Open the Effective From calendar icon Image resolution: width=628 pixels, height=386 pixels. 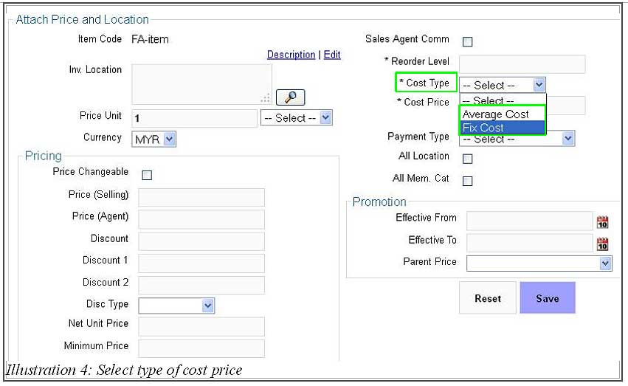(602, 222)
